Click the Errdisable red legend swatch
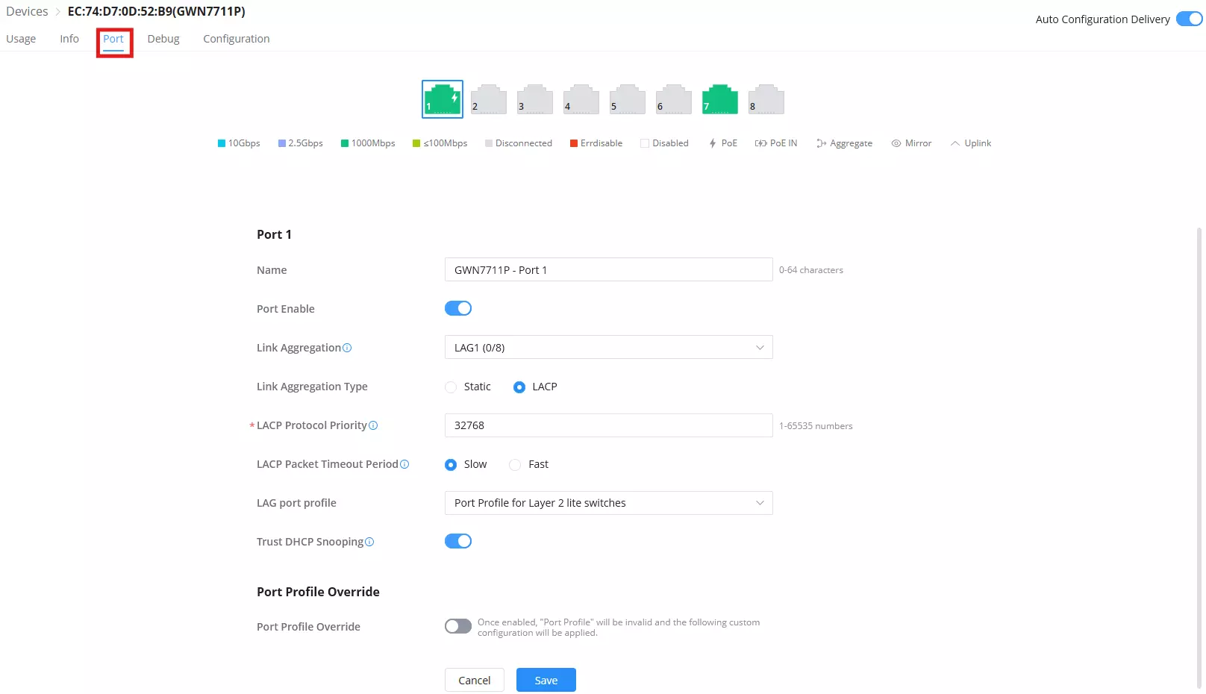Screen dimensions: 1206x694 574,143
